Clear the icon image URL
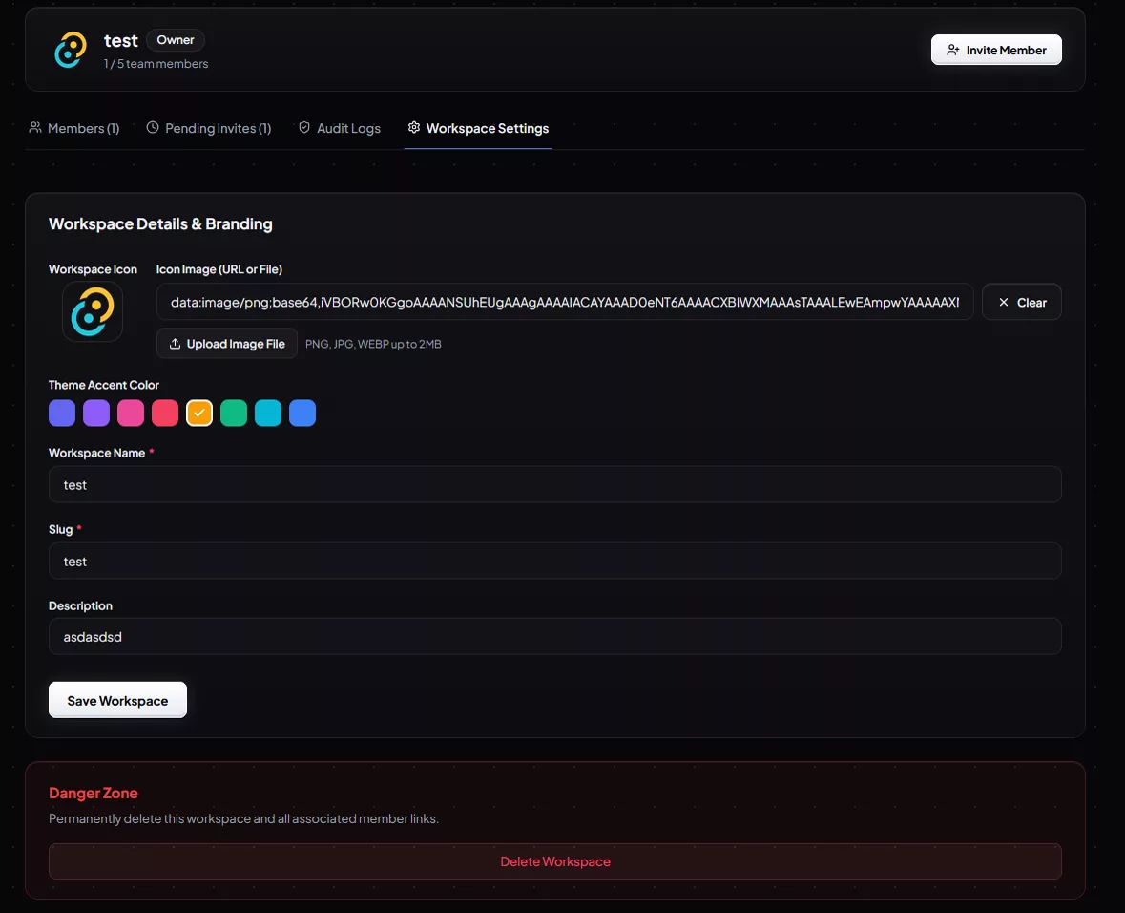This screenshot has height=913, width=1125. [x=1022, y=303]
